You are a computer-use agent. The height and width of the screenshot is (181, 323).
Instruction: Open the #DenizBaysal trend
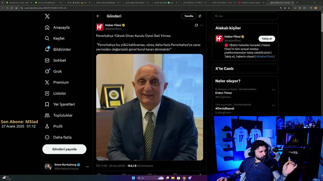click(x=225, y=109)
